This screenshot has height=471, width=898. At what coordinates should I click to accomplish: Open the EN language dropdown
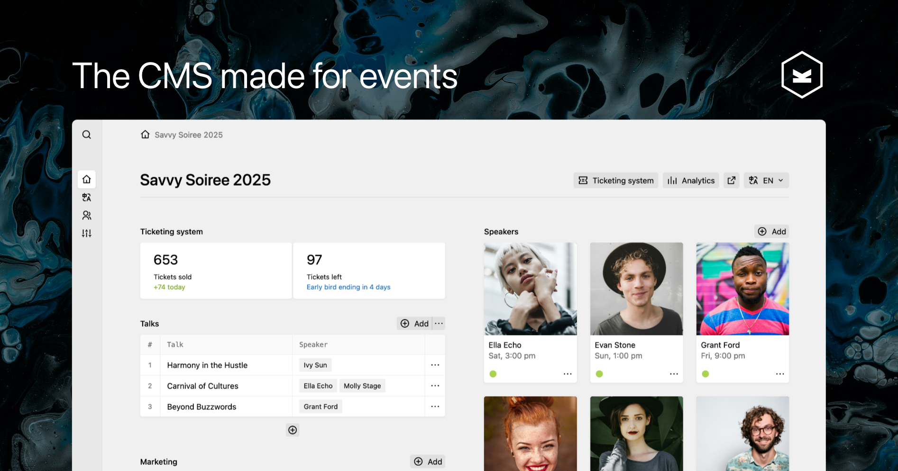click(x=766, y=180)
